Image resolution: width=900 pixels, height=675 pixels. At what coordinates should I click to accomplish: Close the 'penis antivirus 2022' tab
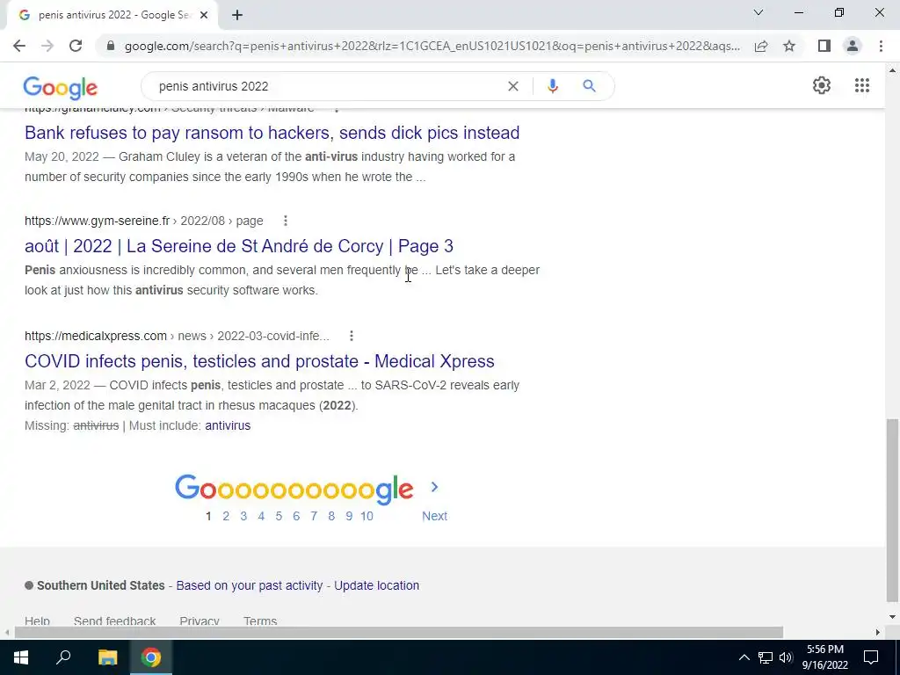pos(204,16)
